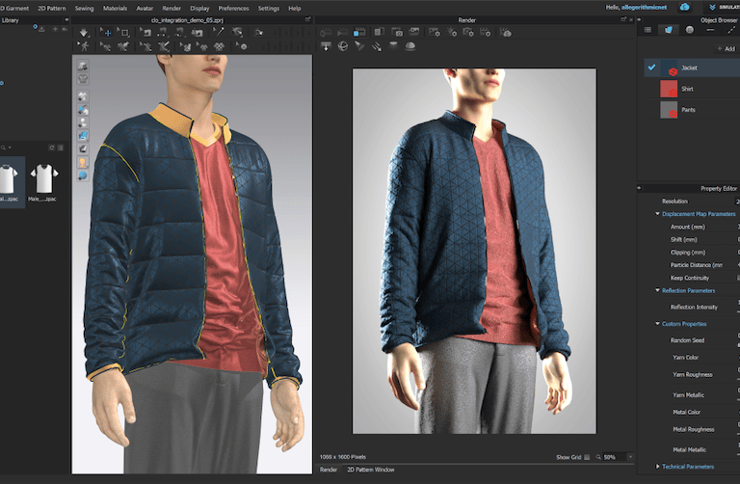Click the fabric tab icon in Object Browser

pos(669,30)
